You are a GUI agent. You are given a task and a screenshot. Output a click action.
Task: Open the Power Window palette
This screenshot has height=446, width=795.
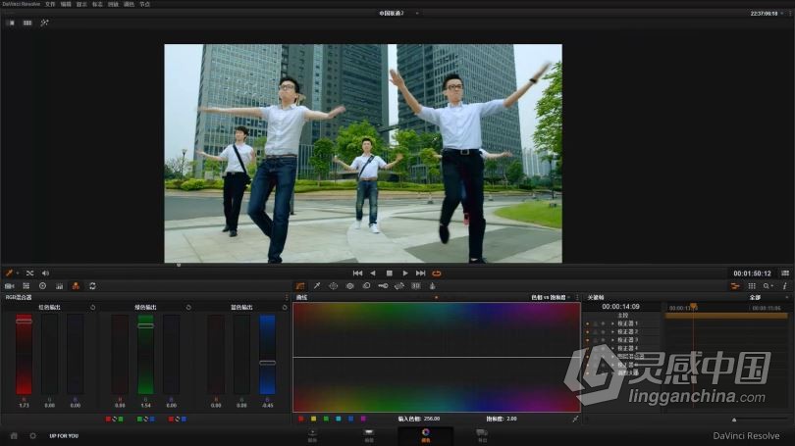coord(333,286)
